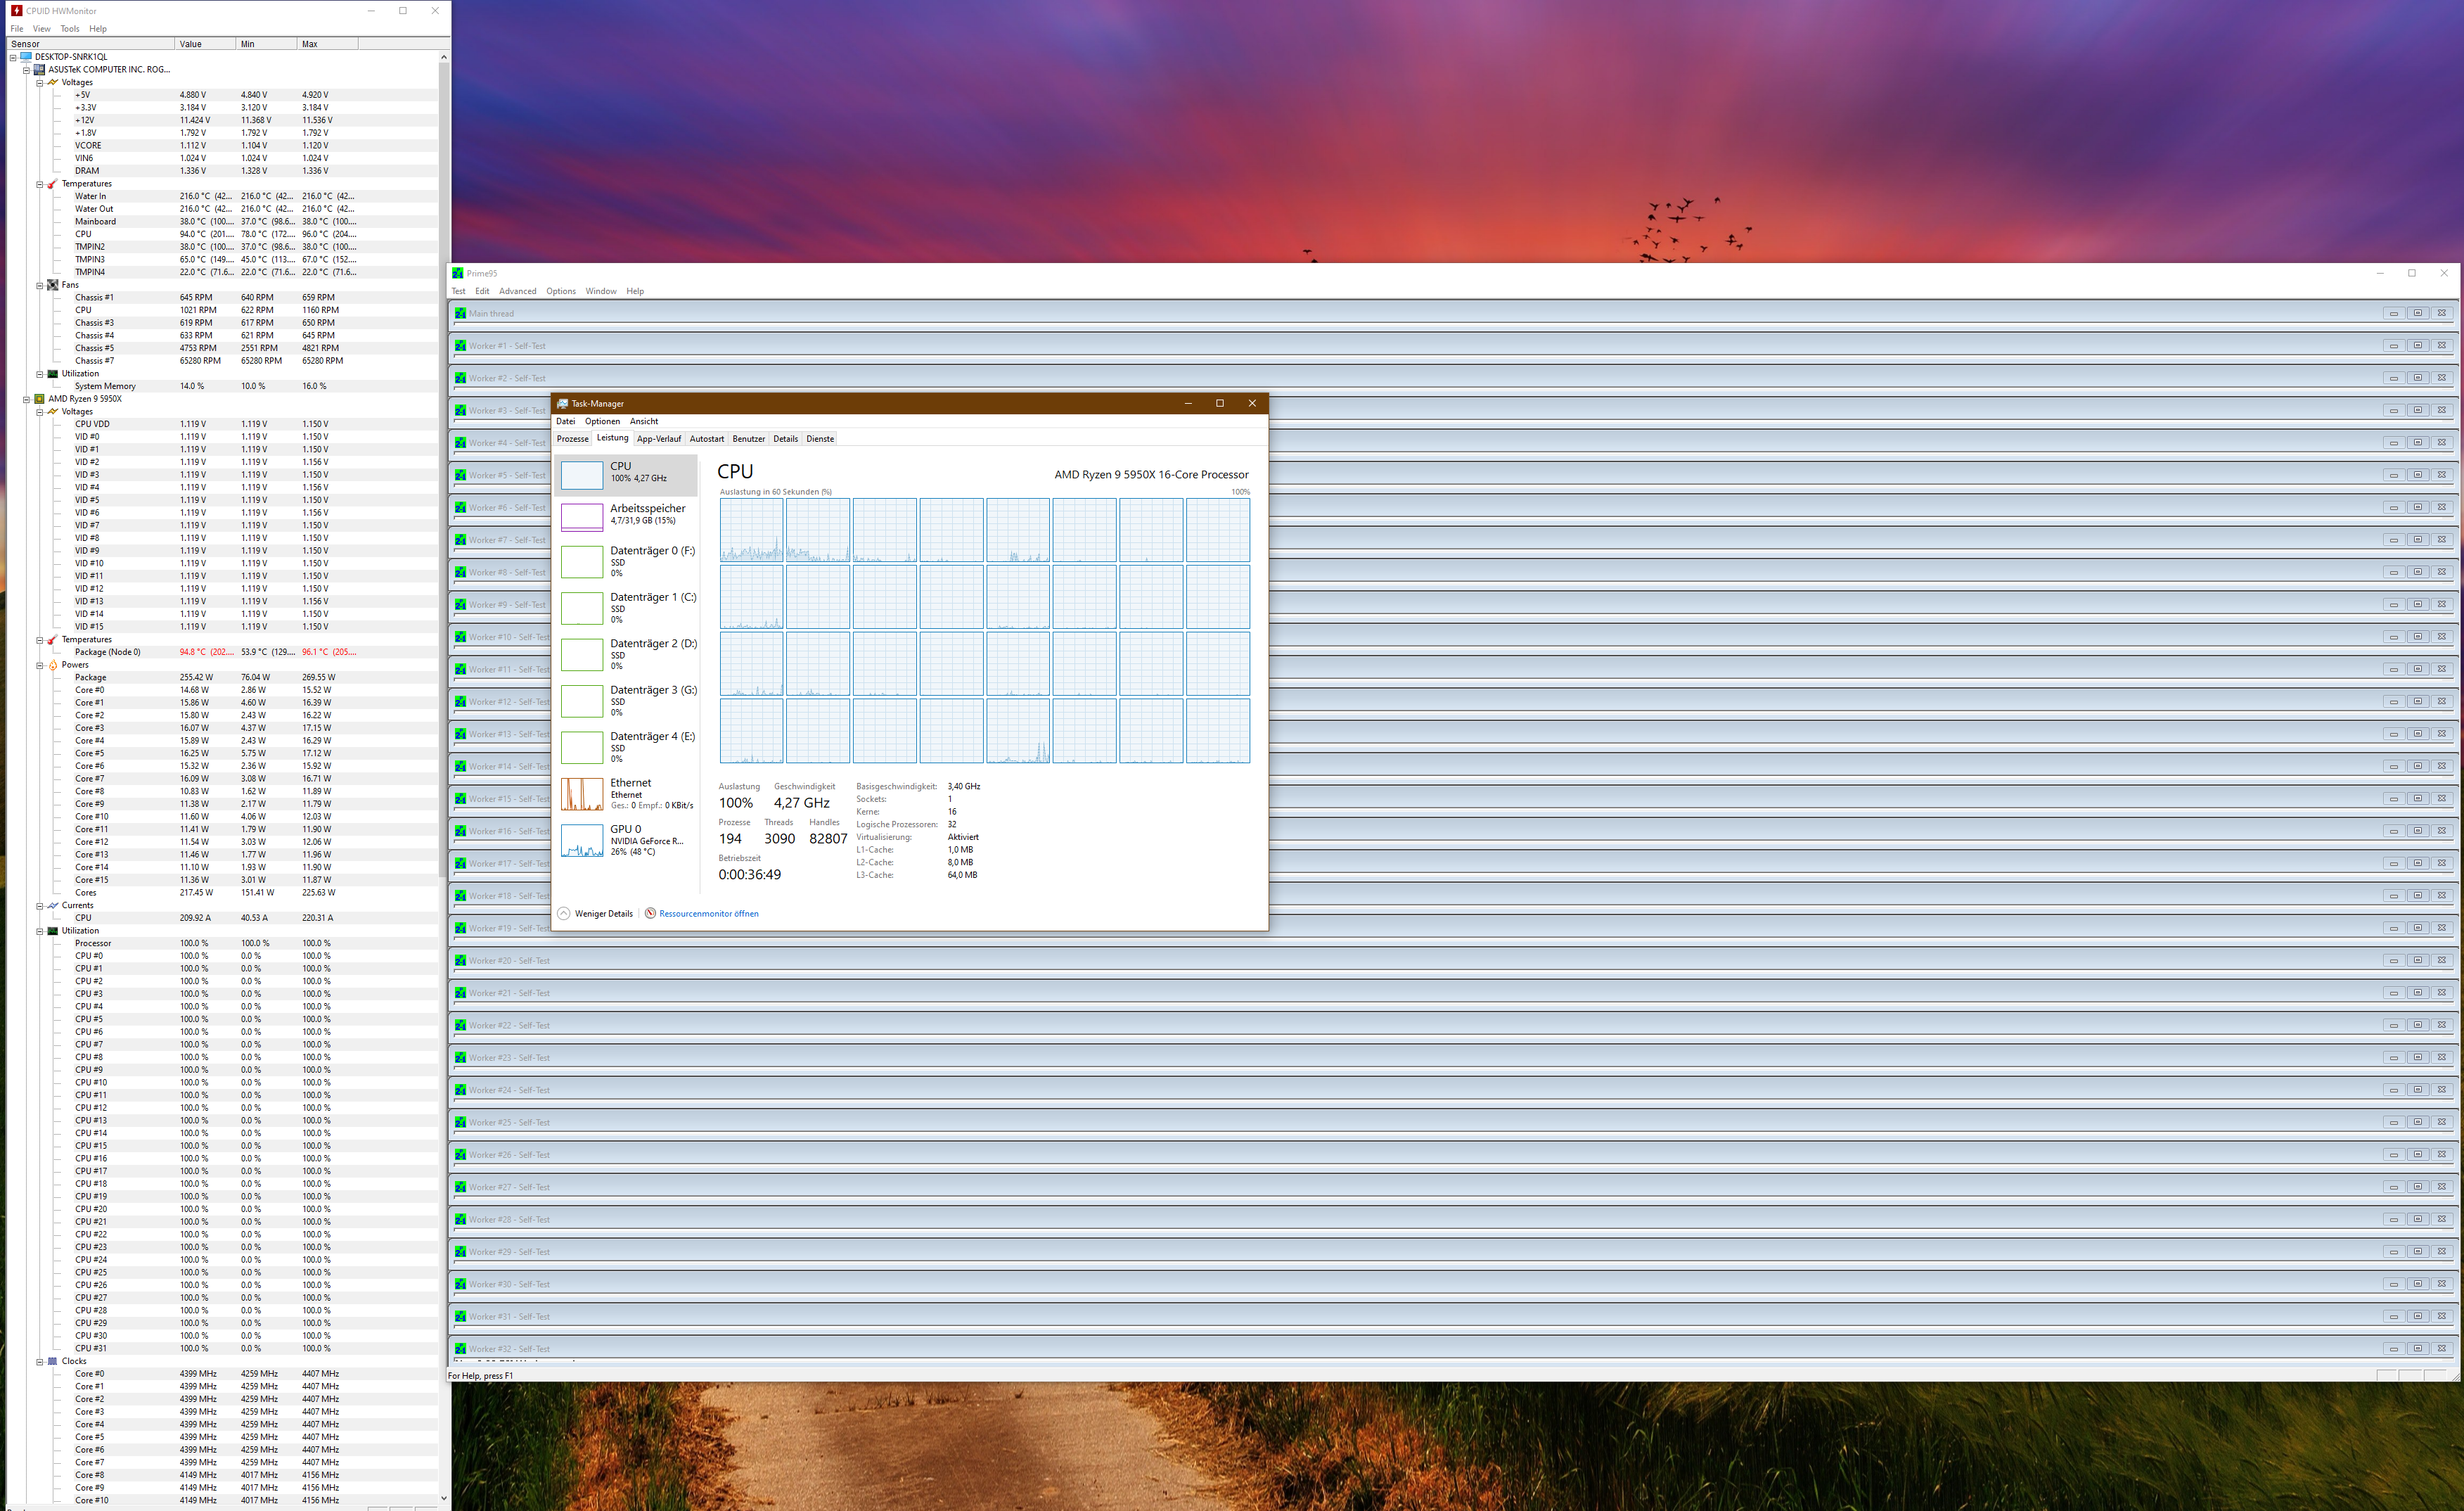Screen dimensions: 2464x1511
Task: Collapse the AMD Ryzen 9 5950X node
Action: tap(27, 400)
